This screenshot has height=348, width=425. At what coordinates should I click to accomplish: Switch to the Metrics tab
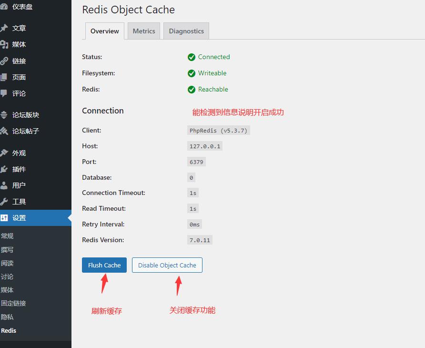[x=144, y=31]
